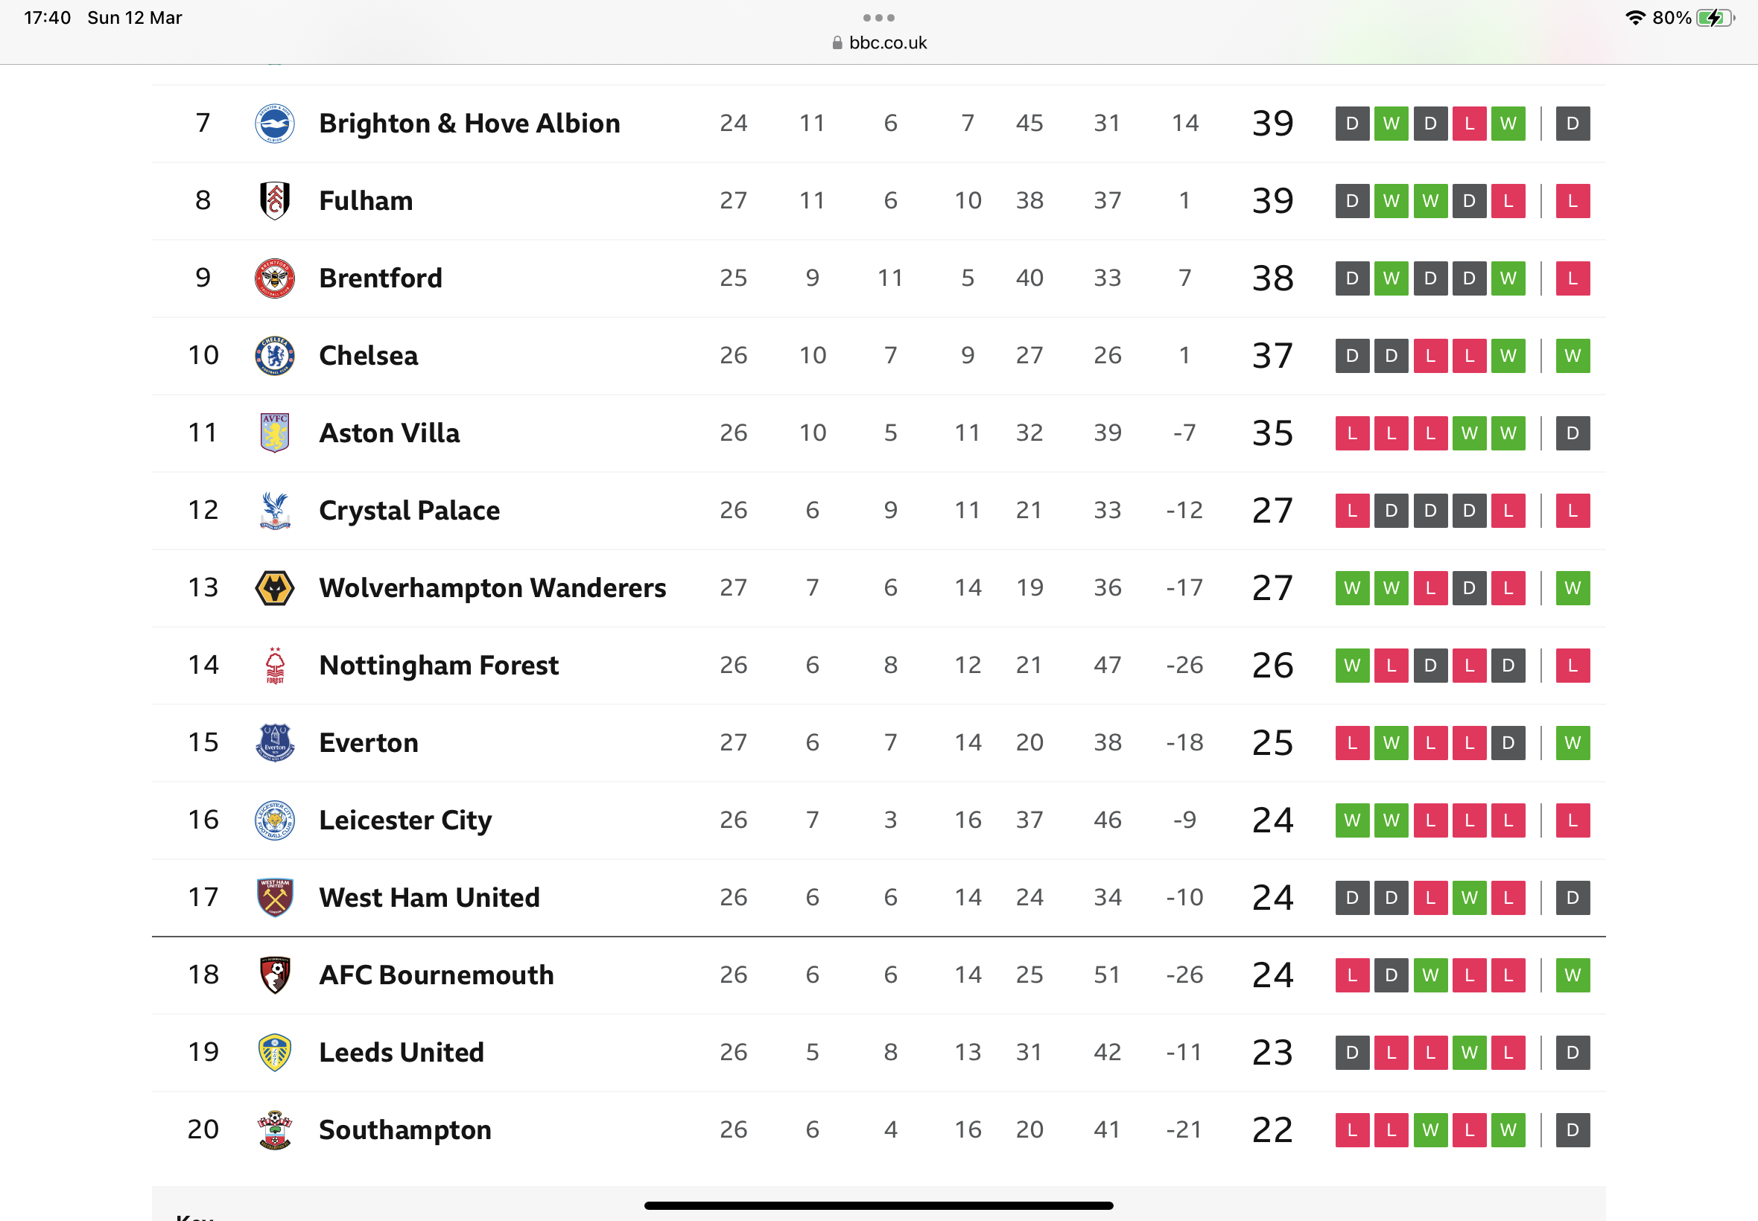Go to the Everton team page

point(368,742)
